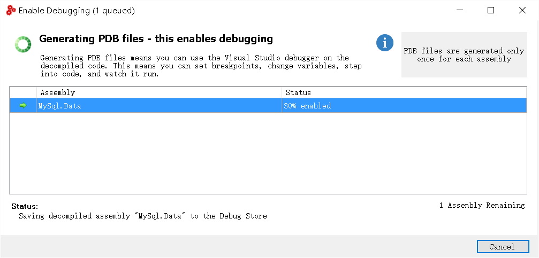Click the Generating PDB files heading
This screenshot has width=539, height=258.
(156, 39)
